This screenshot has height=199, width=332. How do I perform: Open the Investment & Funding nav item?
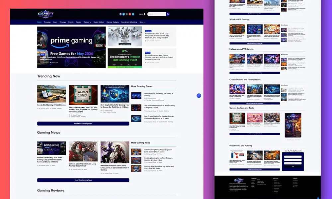click(x=129, y=22)
